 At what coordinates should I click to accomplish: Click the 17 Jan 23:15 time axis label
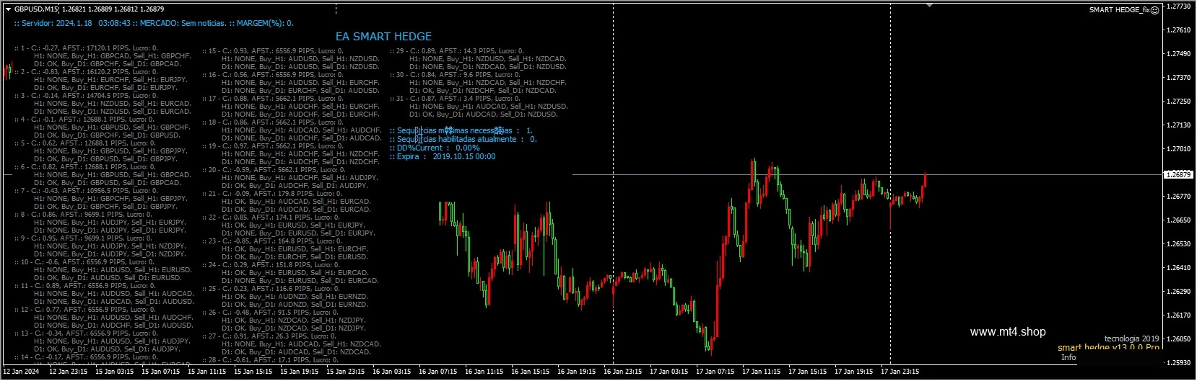click(x=900, y=372)
